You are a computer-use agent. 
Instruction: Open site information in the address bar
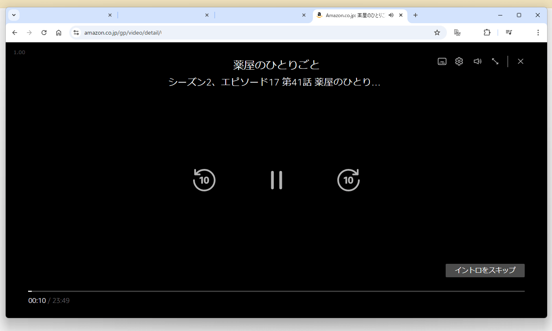tap(76, 32)
